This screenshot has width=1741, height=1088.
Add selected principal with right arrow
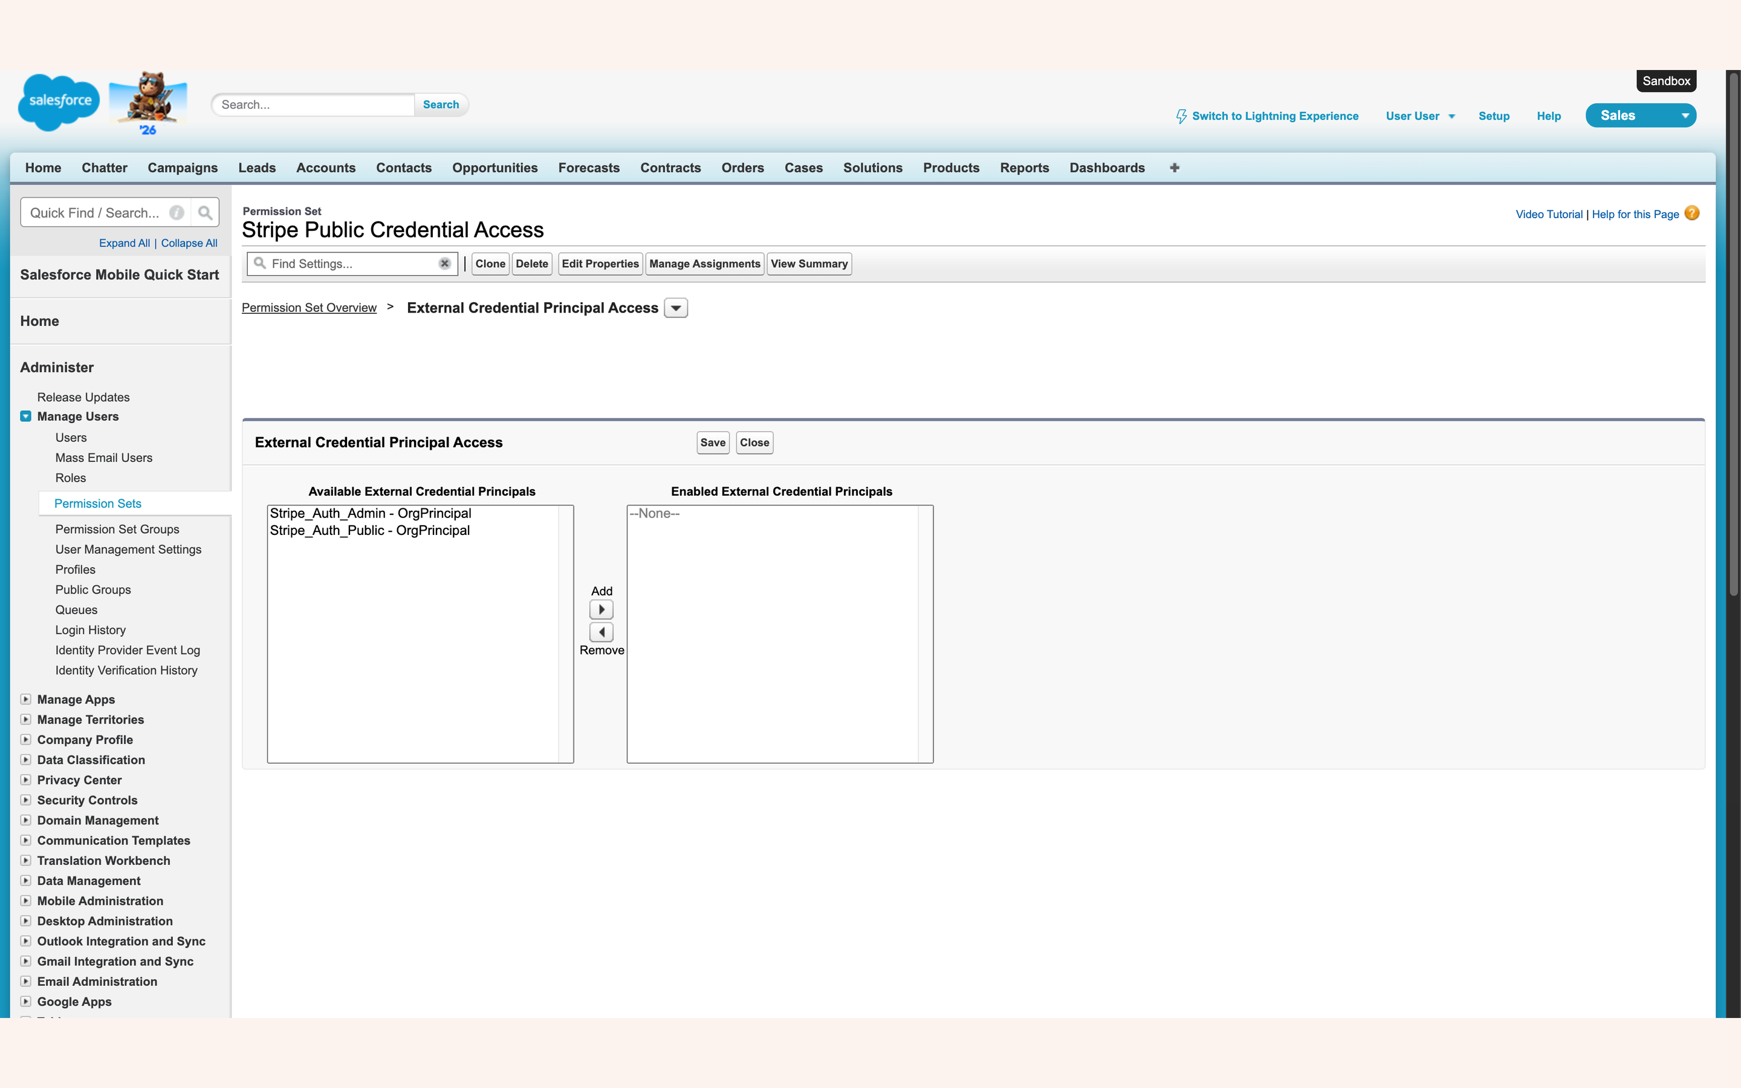click(x=601, y=609)
